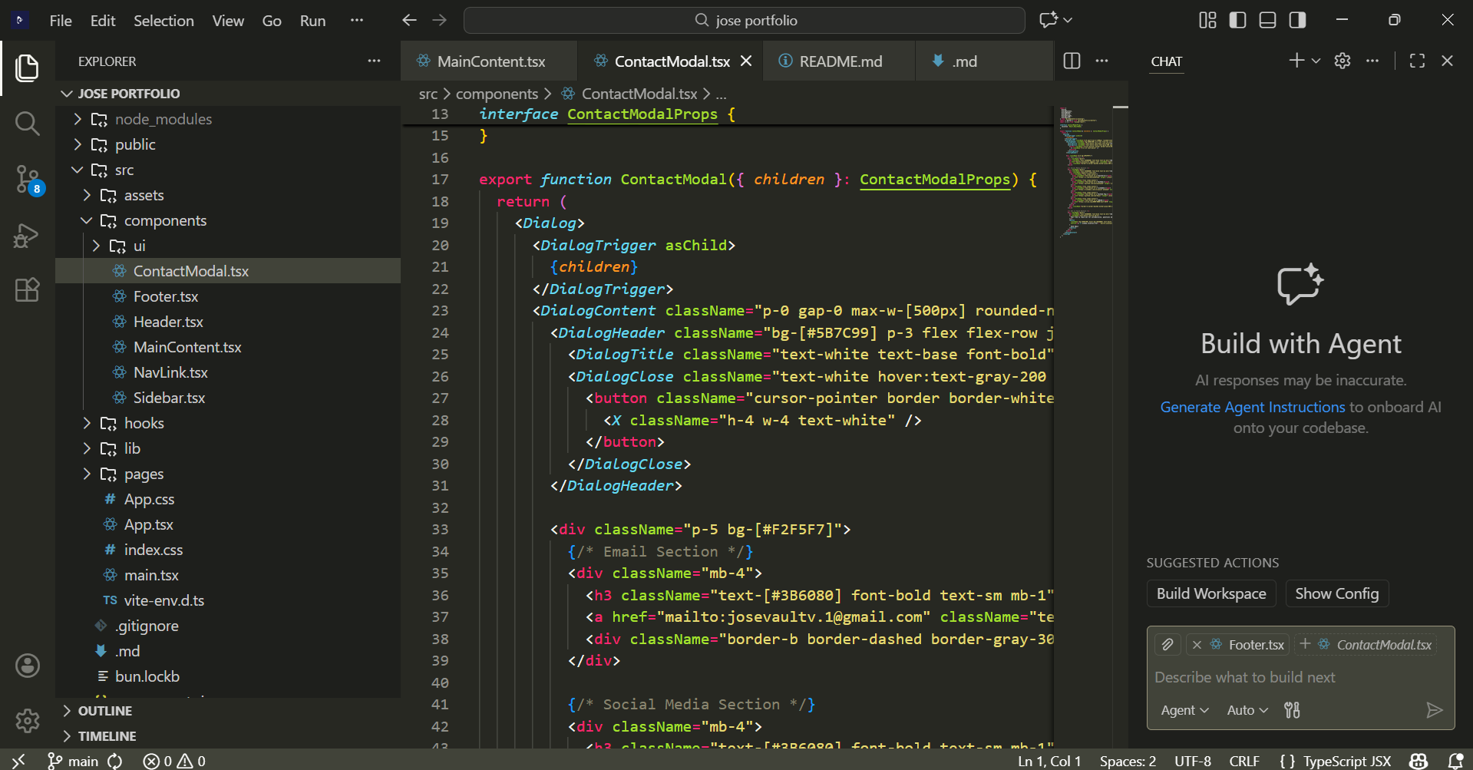Open the Agent mode dropdown
This screenshot has width=1473, height=770.
pos(1184,710)
